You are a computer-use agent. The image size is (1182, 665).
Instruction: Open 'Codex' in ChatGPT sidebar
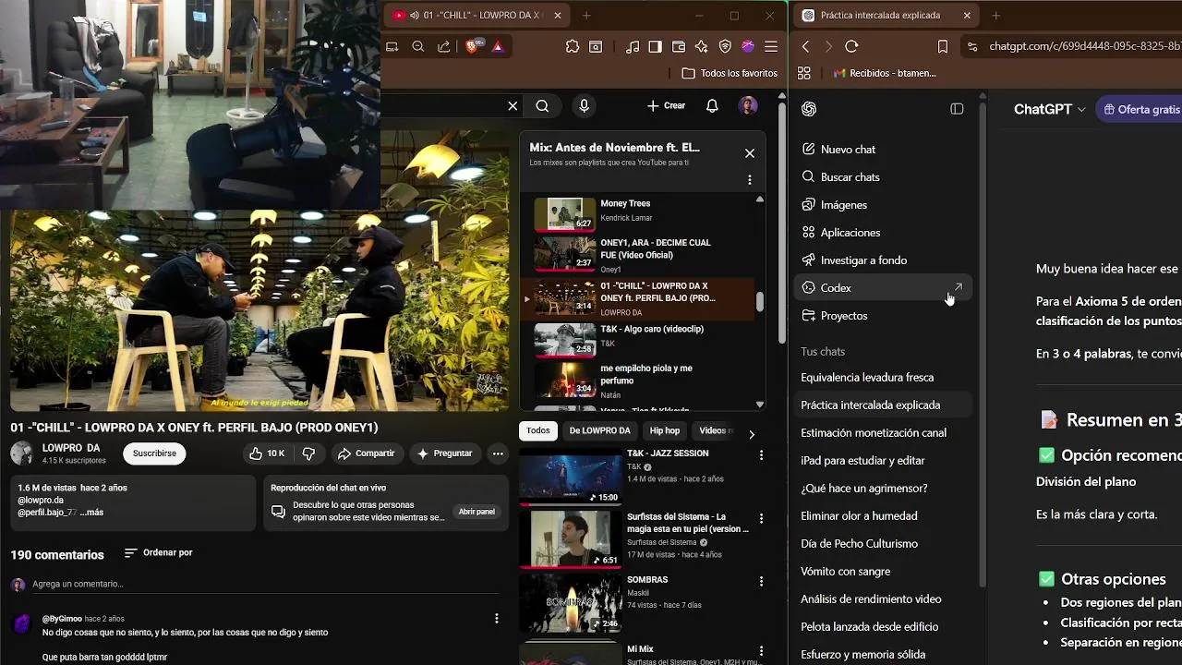[882, 287]
